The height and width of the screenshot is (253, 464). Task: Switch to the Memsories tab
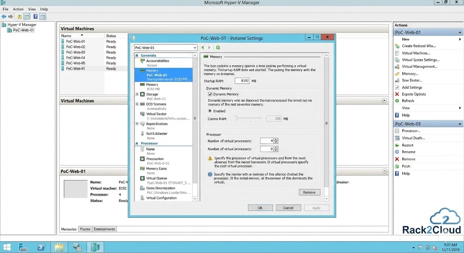[x=69, y=229]
